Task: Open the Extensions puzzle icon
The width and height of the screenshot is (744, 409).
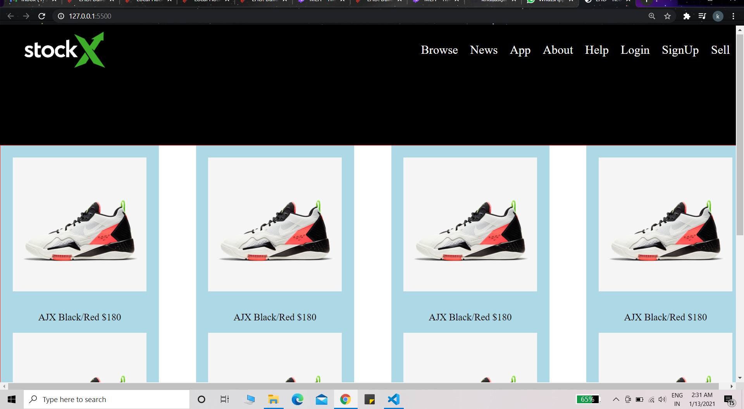Action: [687, 16]
